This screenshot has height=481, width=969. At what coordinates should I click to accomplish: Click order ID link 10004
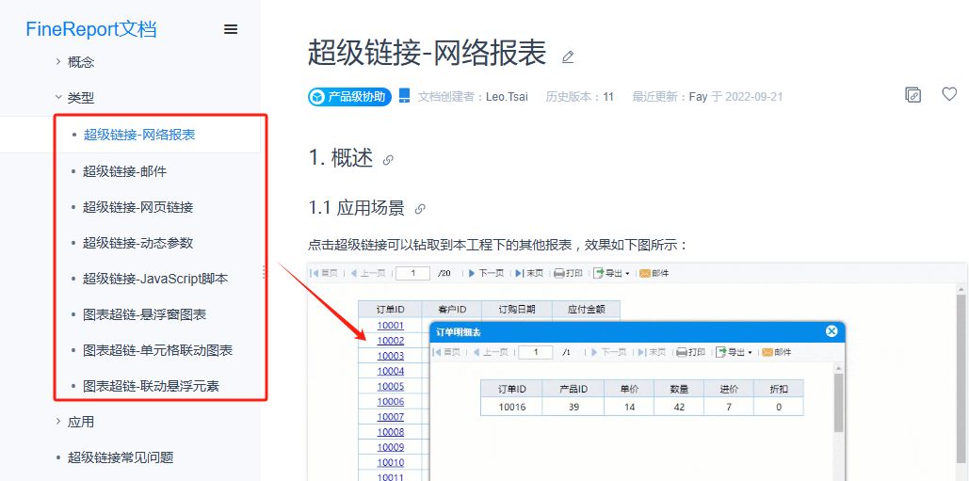click(x=390, y=371)
